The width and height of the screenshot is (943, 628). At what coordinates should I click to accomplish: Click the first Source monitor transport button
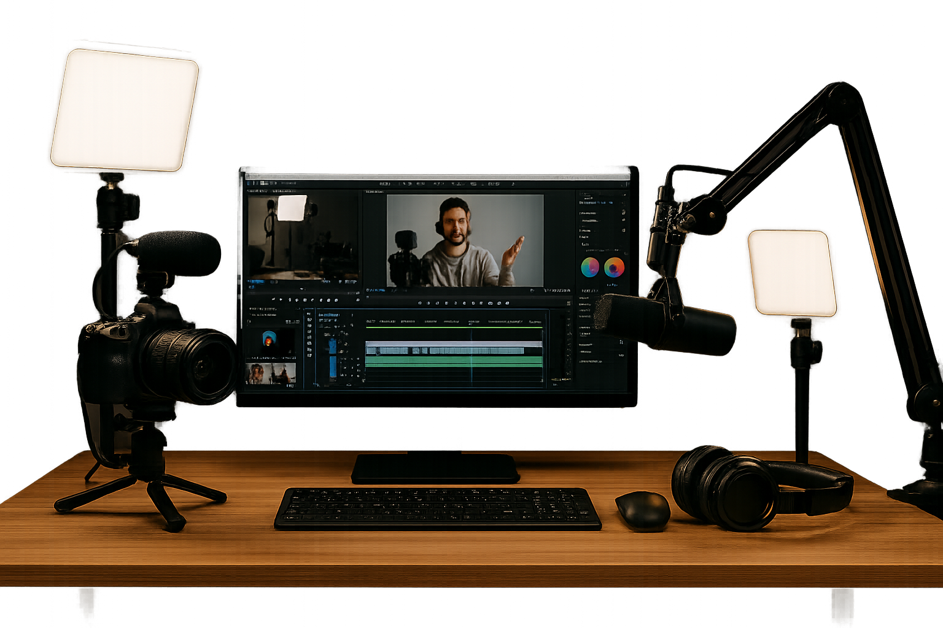(x=274, y=300)
